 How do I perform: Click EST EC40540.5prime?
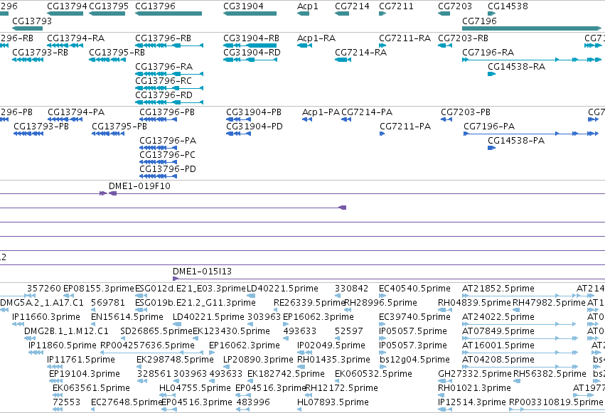[414, 289]
